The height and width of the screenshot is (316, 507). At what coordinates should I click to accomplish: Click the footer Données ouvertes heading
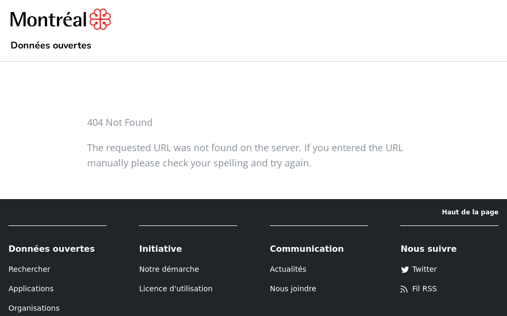52,249
